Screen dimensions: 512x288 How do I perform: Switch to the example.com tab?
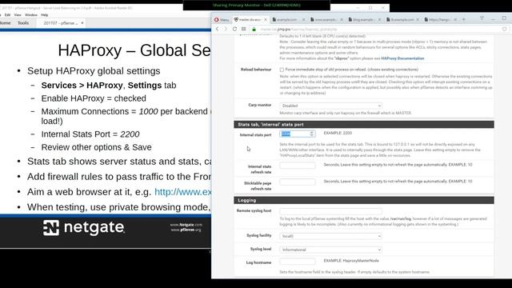[x=286, y=20]
